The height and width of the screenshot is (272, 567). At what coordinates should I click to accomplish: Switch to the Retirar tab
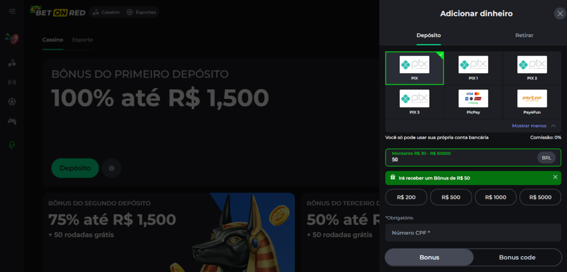click(x=524, y=35)
